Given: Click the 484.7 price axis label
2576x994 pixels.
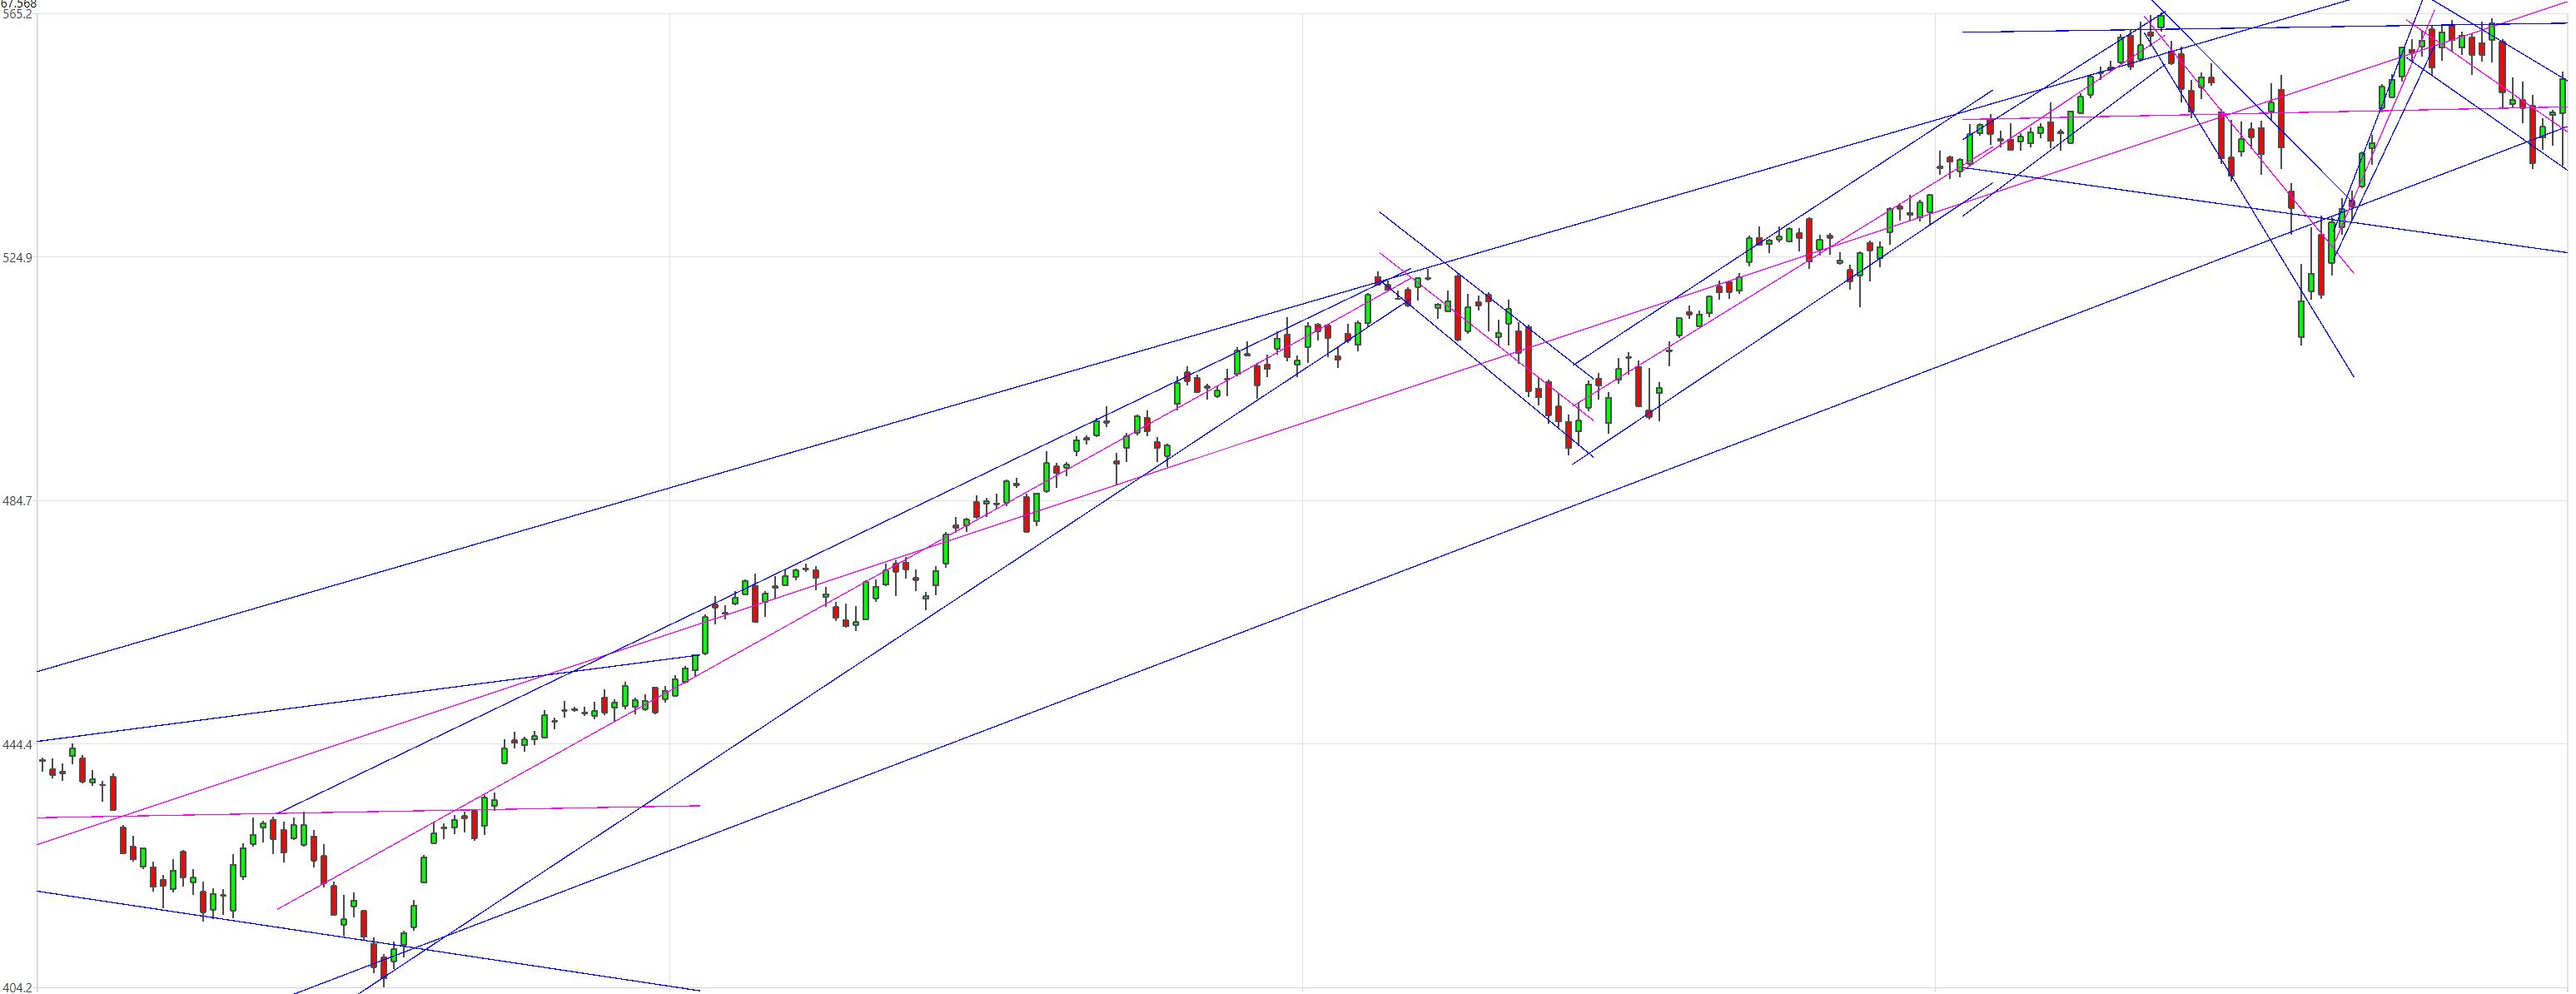Looking at the screenshot, I should [x=16, y=500].
